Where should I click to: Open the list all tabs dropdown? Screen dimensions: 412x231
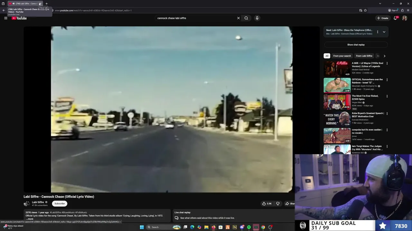(x=380, y=4)
